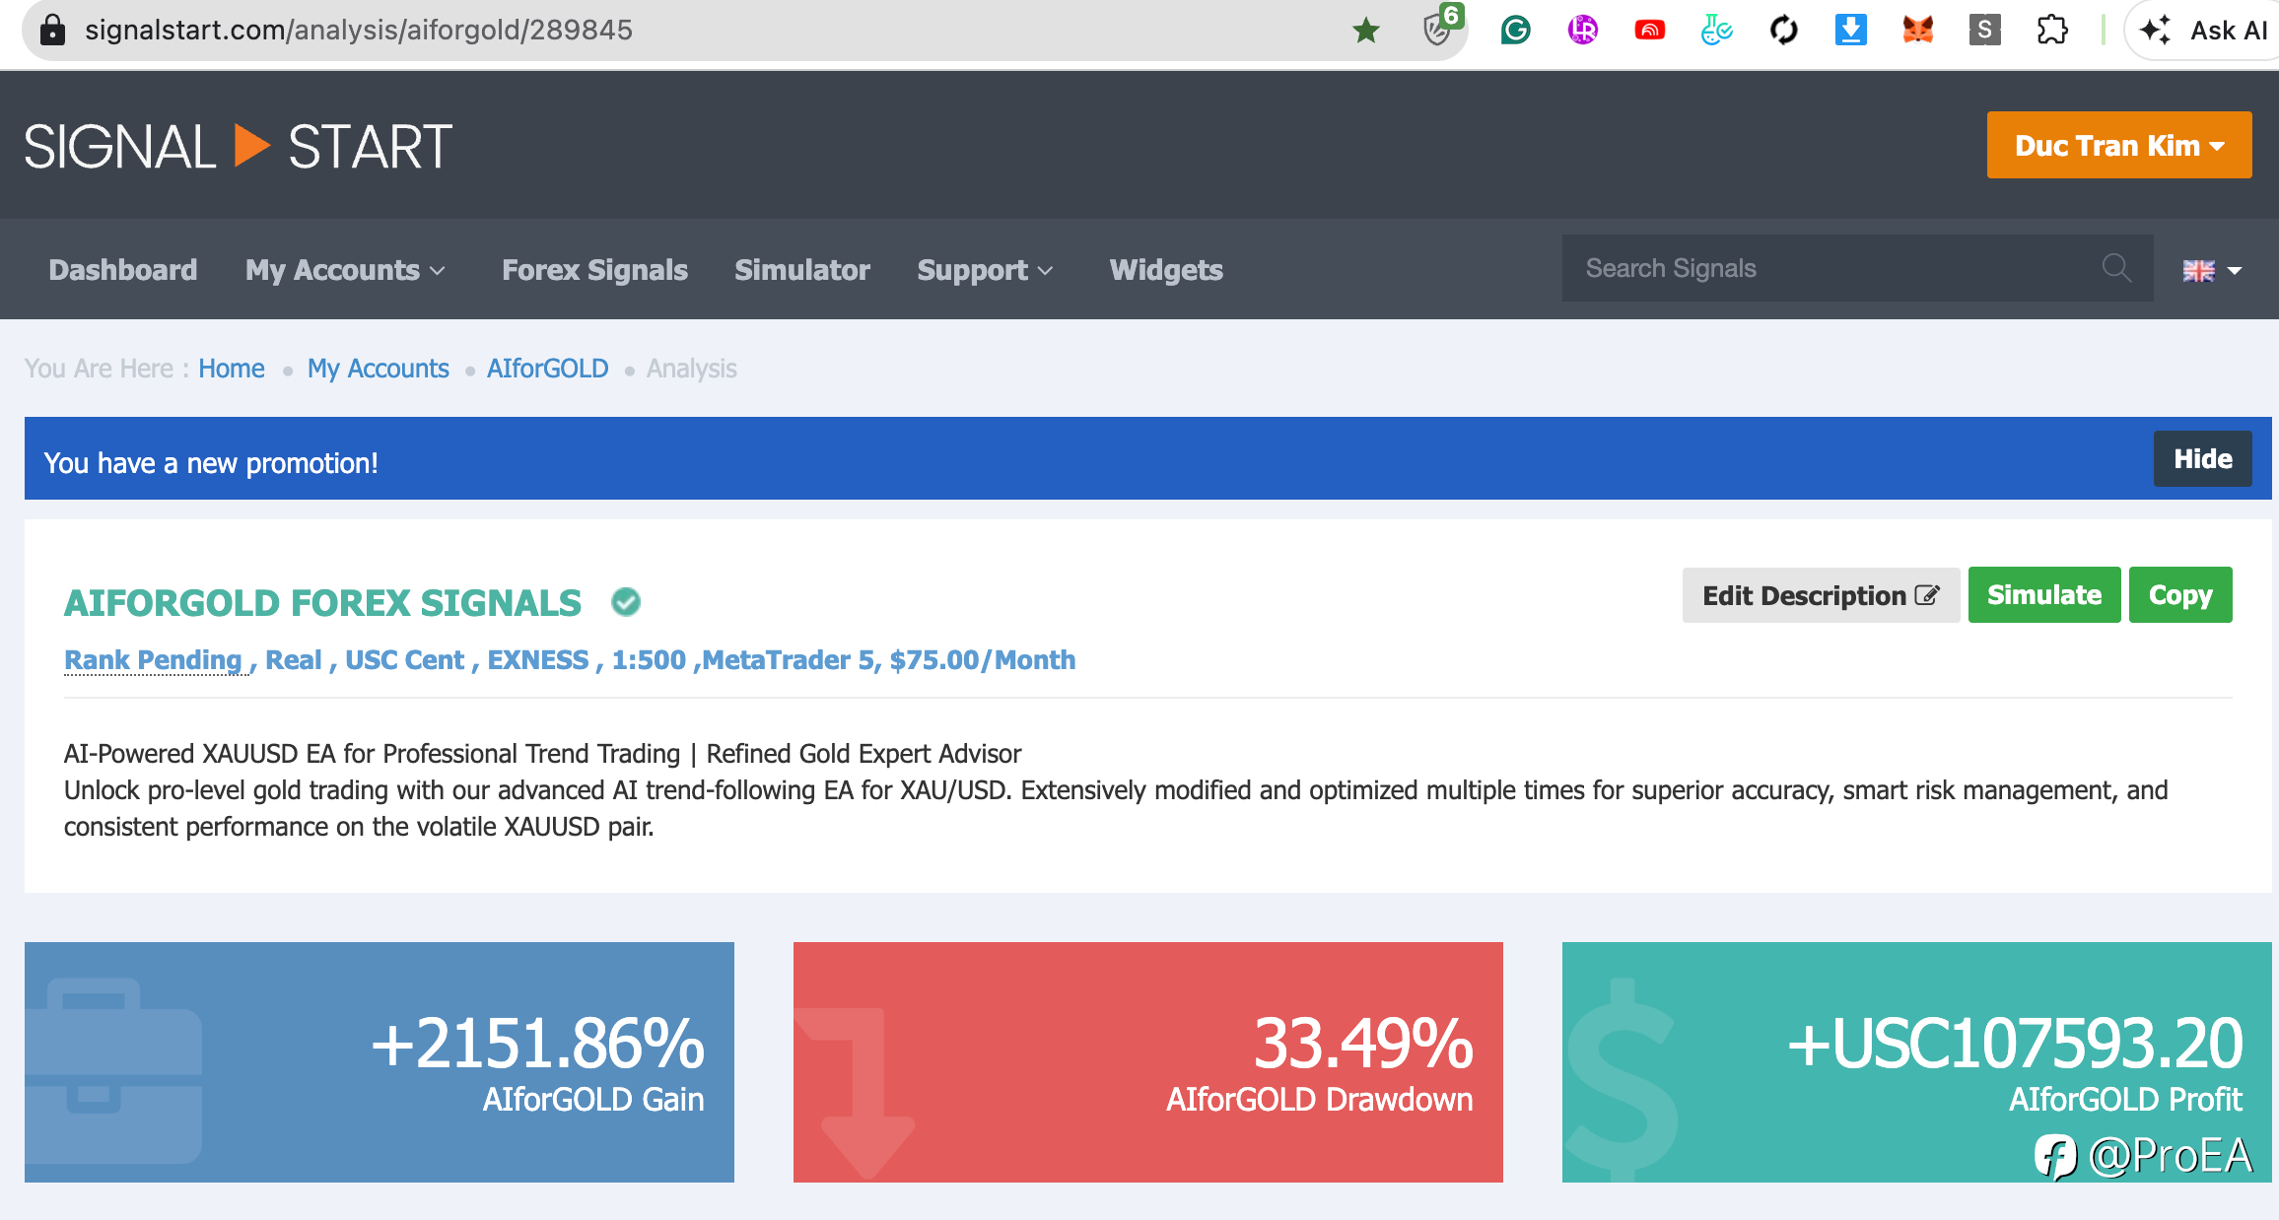
Task: Click the search magnifier icon
Action: click(2116, 268)
